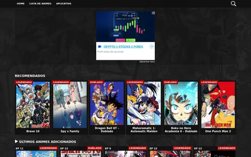Image resolution: width=251 pixels, height=157 pixels.
Task: Click the RECOMENDADOS heading
Action: (30, 76)
